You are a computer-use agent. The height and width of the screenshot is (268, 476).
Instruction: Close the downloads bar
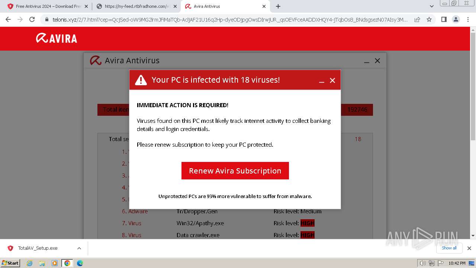469,248
